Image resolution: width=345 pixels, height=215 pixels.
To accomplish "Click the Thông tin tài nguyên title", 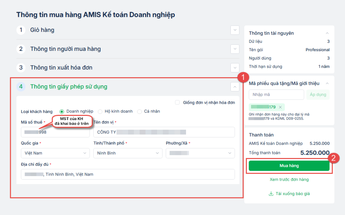I will [x=271, y=33].
